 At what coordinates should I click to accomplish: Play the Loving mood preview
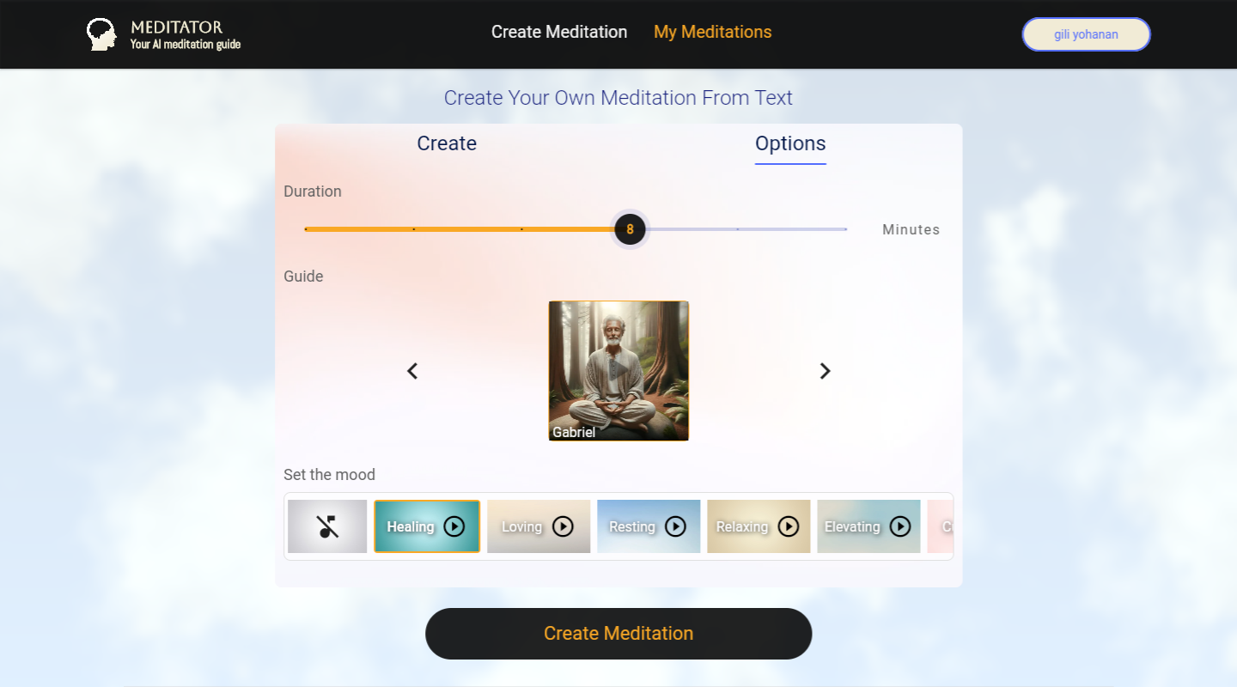563,526
